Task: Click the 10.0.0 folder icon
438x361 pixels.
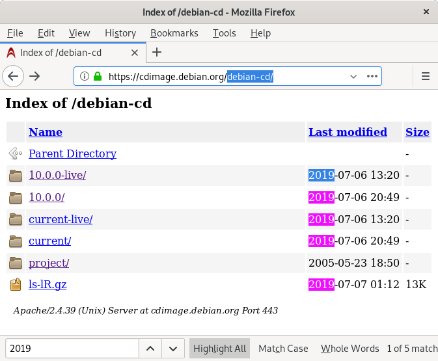Action: point(16,197)
